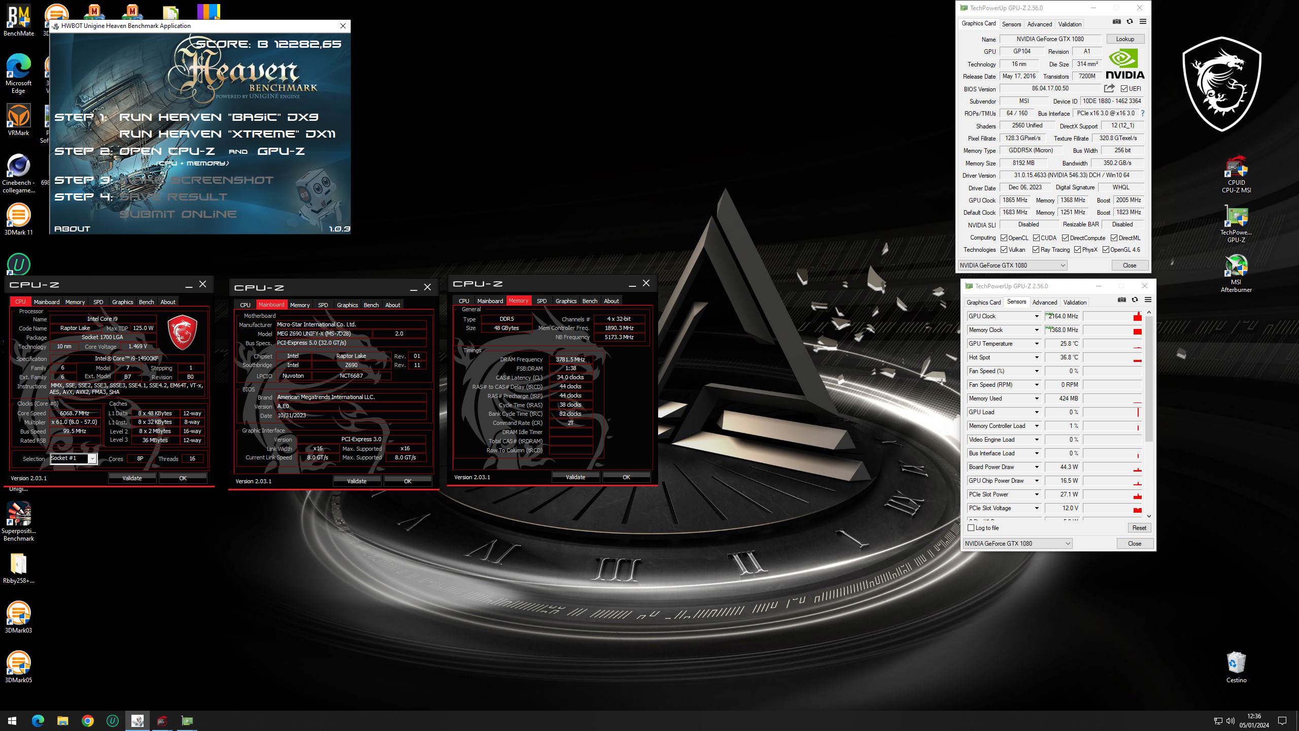
Task: Open the GPU selector dropdown in Sensors window
Action: click(x=1017, y=543)
